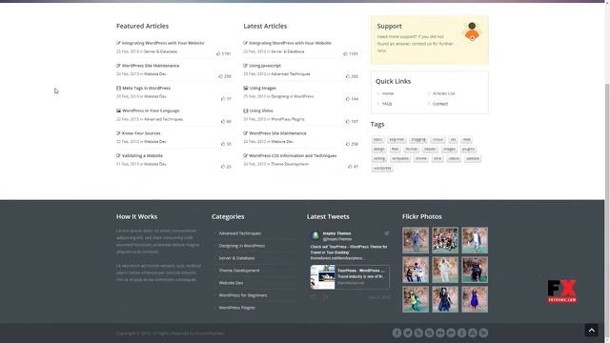Open Meta Tags in WordPress article
The image size is (610, 343).
coord(146,89)
